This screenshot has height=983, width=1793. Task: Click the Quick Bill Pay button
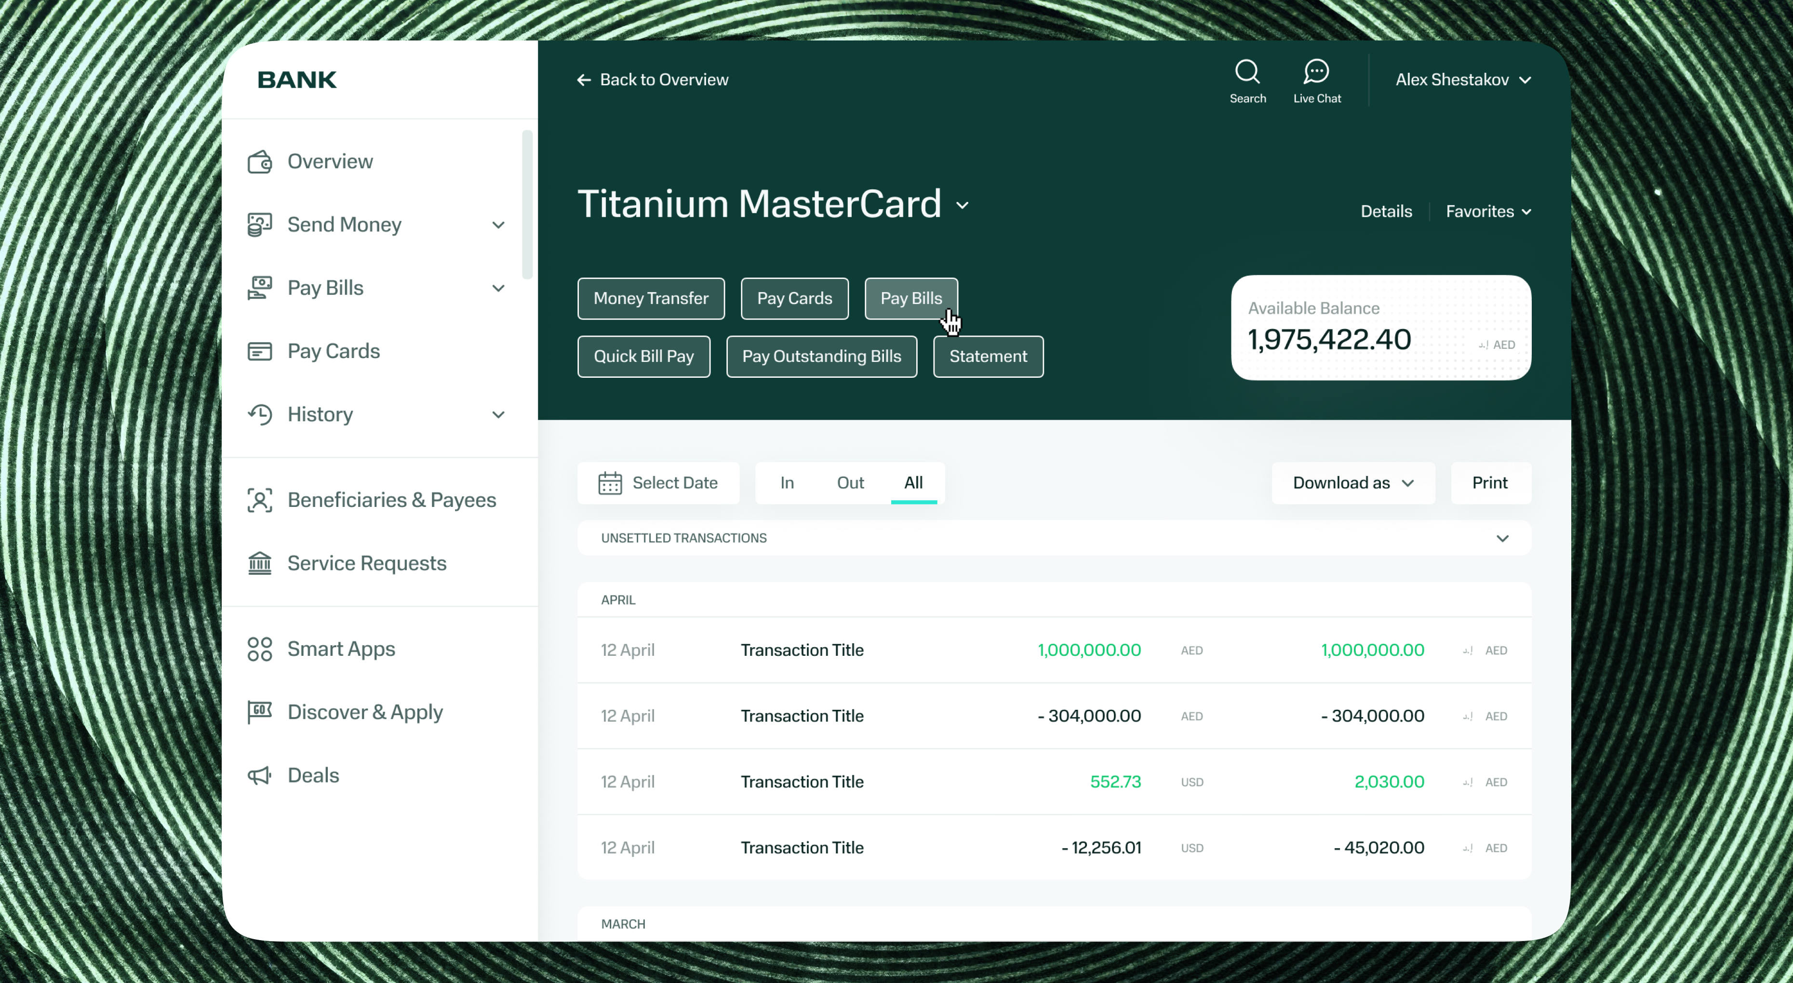pyautogui.click(x=644, y=357)
